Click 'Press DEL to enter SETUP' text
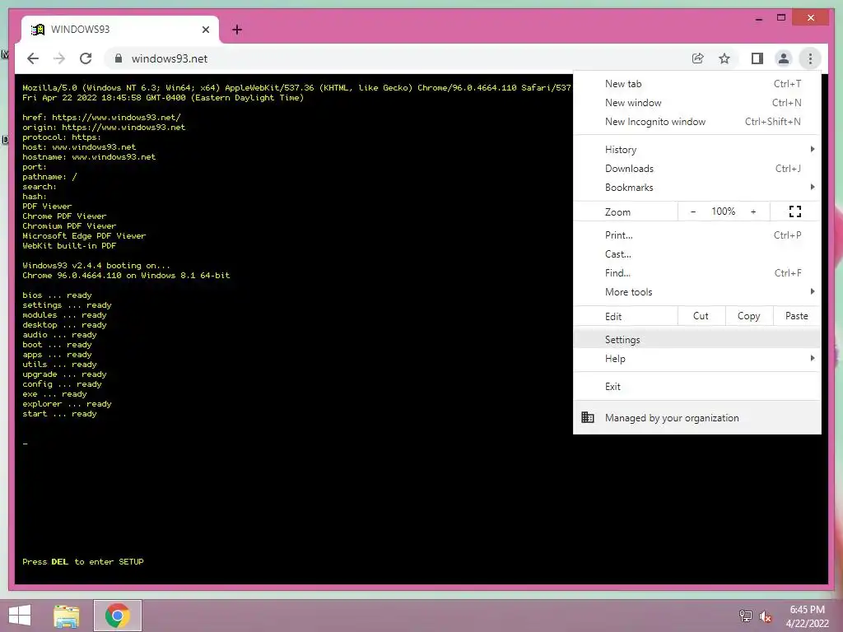The width and height of the screenshot is (843, 632). pos(83,561)
